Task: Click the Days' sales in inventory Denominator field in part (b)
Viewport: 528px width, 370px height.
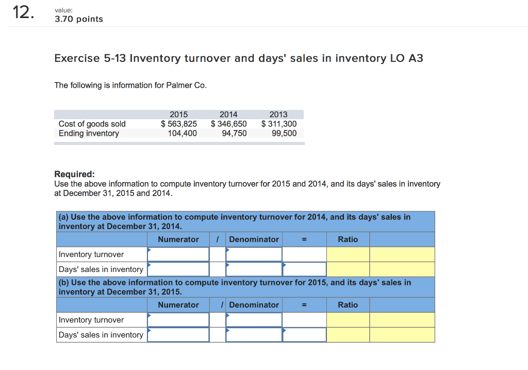Action: [254, 334]
